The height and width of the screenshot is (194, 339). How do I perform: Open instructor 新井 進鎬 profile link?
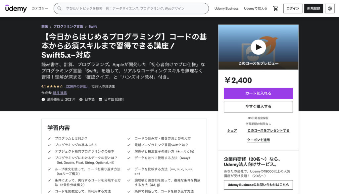click(60, 93)
